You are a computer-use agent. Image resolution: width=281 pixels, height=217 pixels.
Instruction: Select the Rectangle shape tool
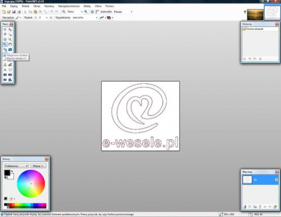click(x=5, y=75)
